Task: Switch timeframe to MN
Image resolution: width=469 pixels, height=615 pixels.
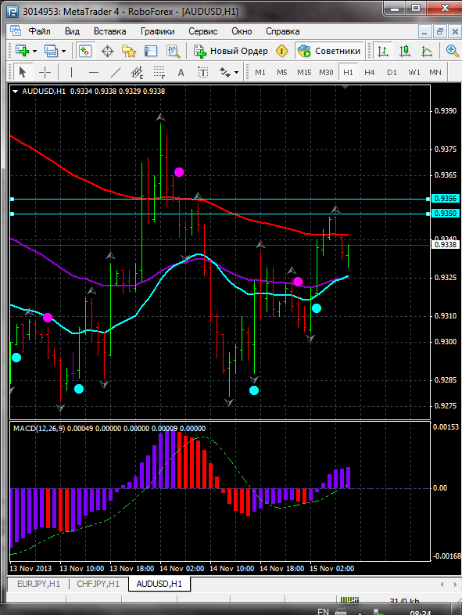Action: (435, 73)
